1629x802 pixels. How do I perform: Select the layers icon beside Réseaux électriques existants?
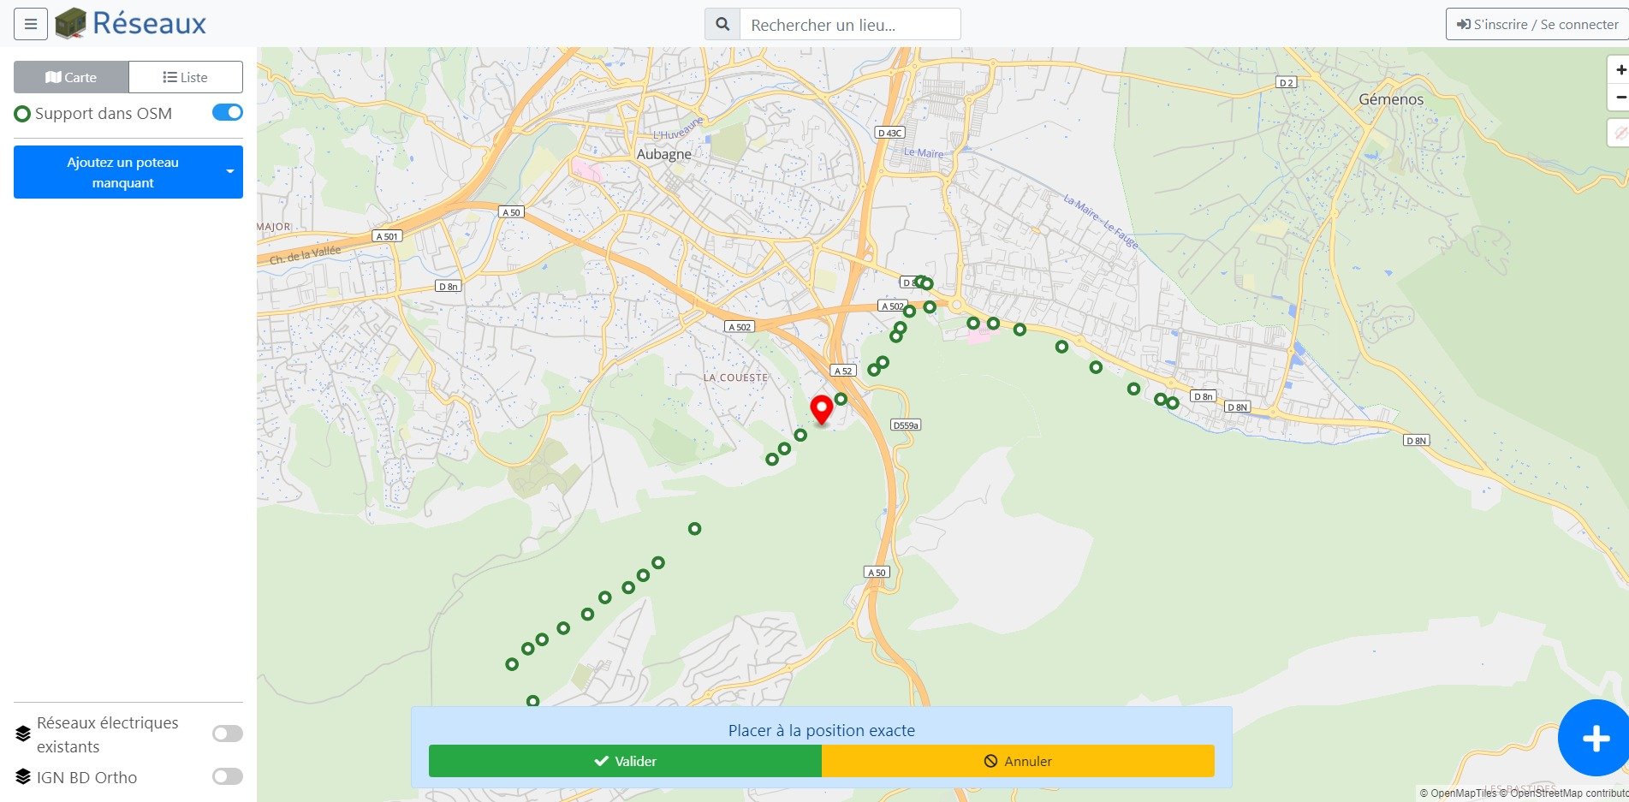tap(21, 733)
